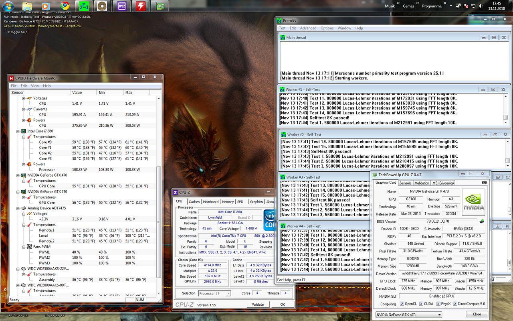
Task: Open the View menu in HWMonitor
Action: 35,86
